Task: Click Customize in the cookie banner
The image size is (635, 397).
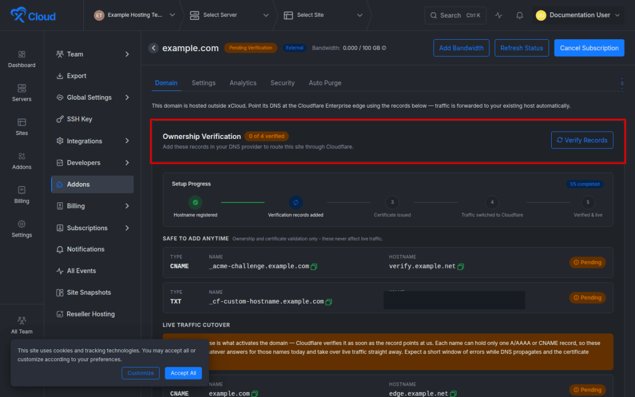Action: coord(141,373)
